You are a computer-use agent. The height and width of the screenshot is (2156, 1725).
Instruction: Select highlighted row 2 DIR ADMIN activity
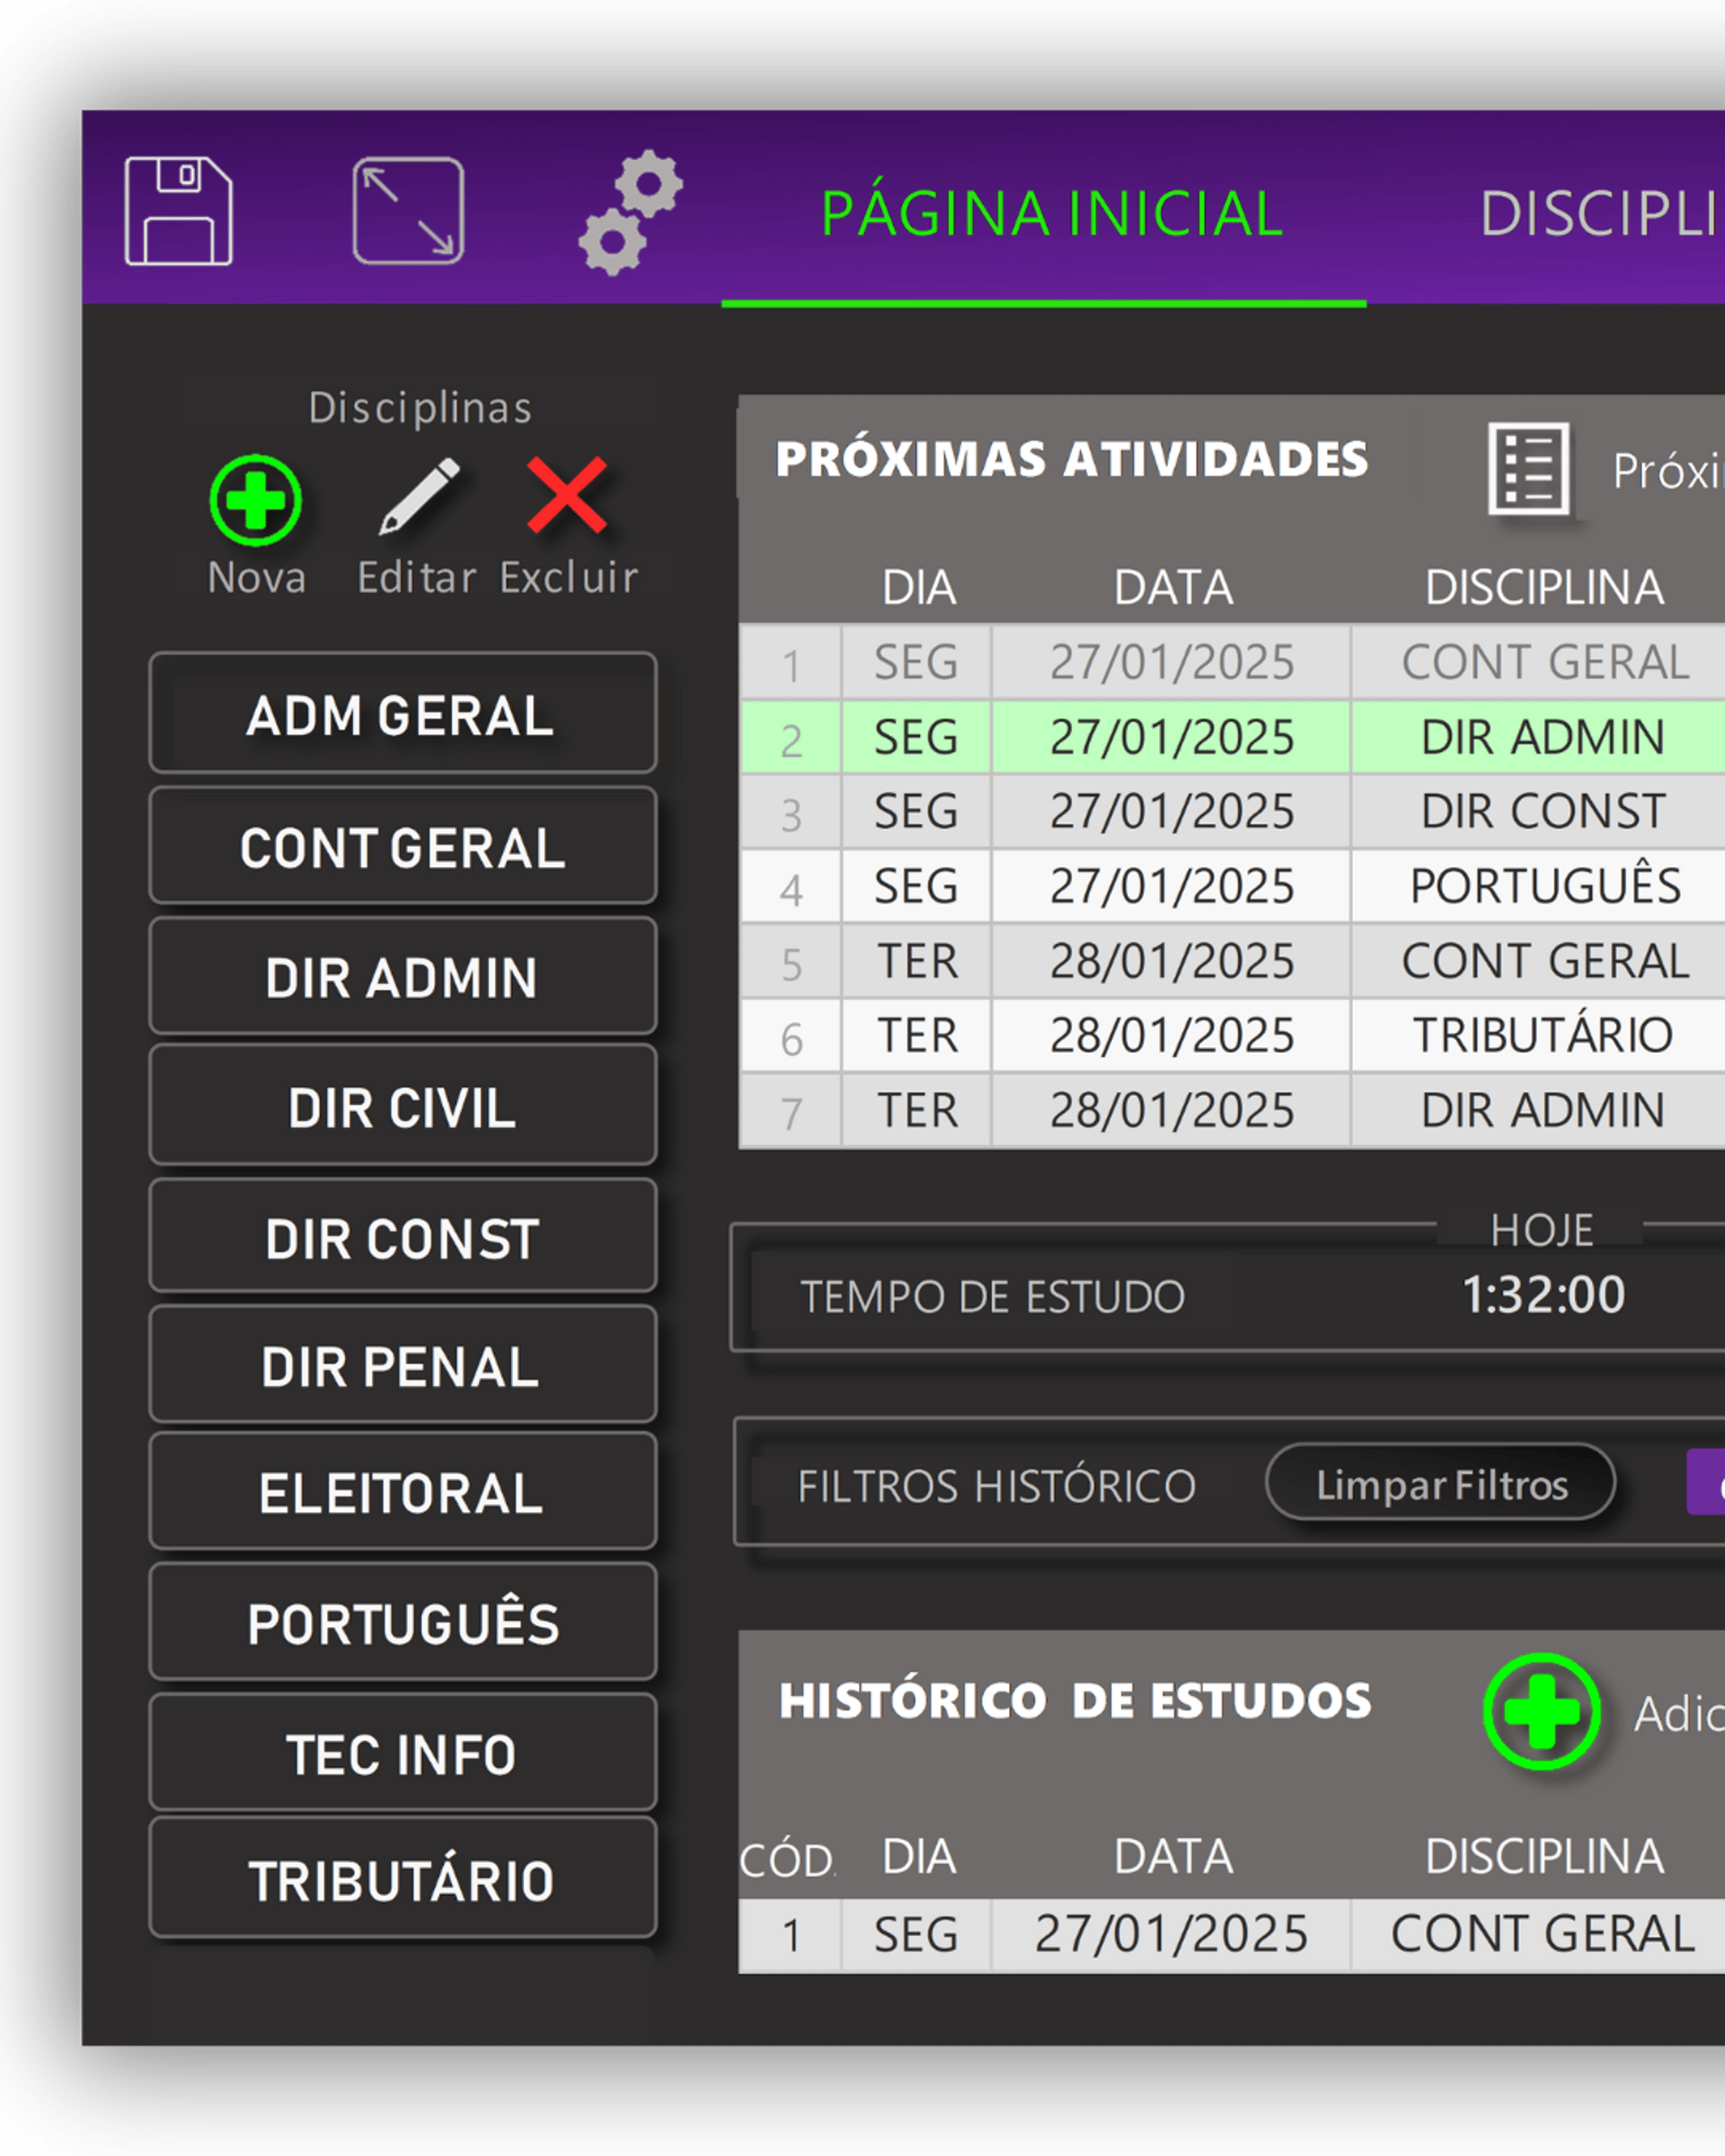click(x=1542, y=737)
